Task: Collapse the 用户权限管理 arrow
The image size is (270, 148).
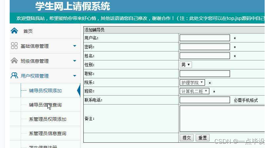Action: tap(75, 76)
